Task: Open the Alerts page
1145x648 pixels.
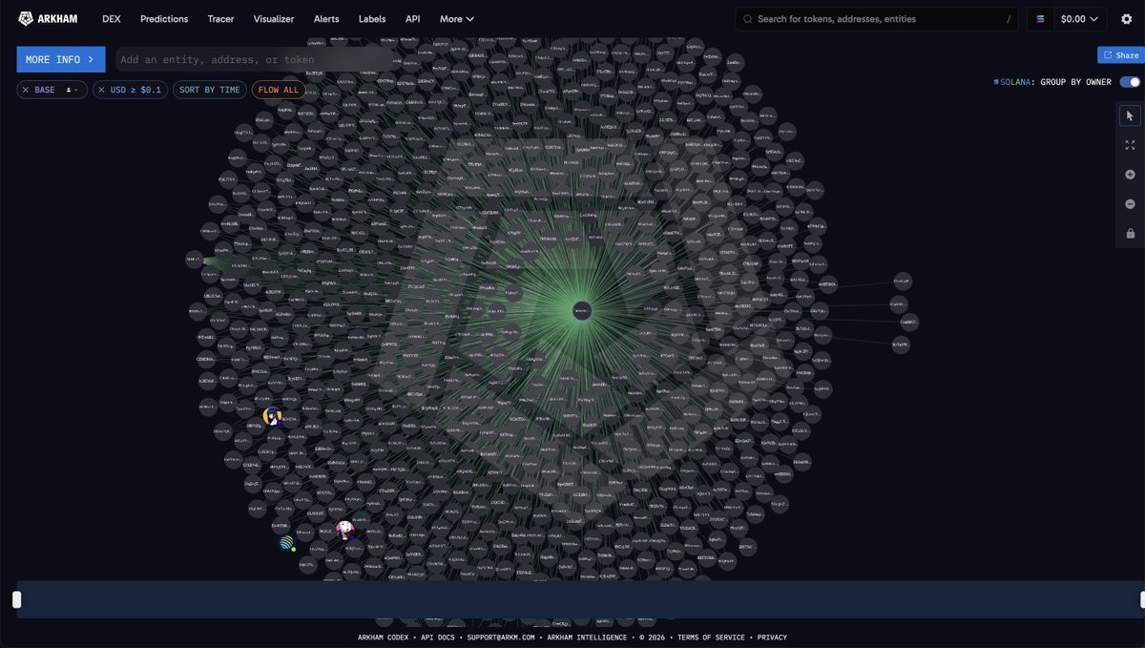Action: point(326,18)
